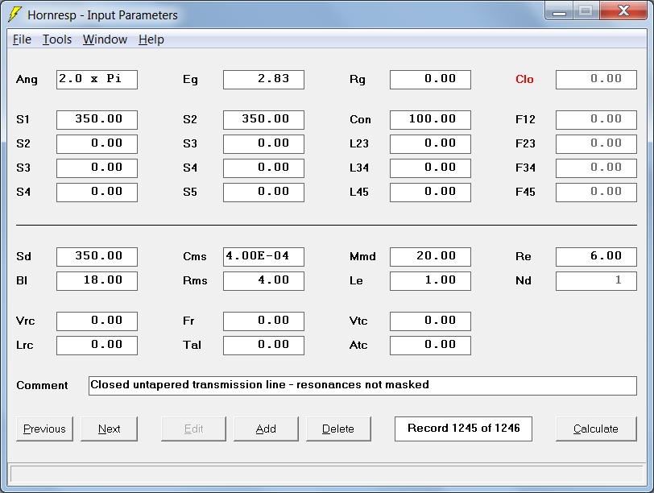Select the Clo input field
The height and width of the screenshot is (493, 654).
coord(597,80)
